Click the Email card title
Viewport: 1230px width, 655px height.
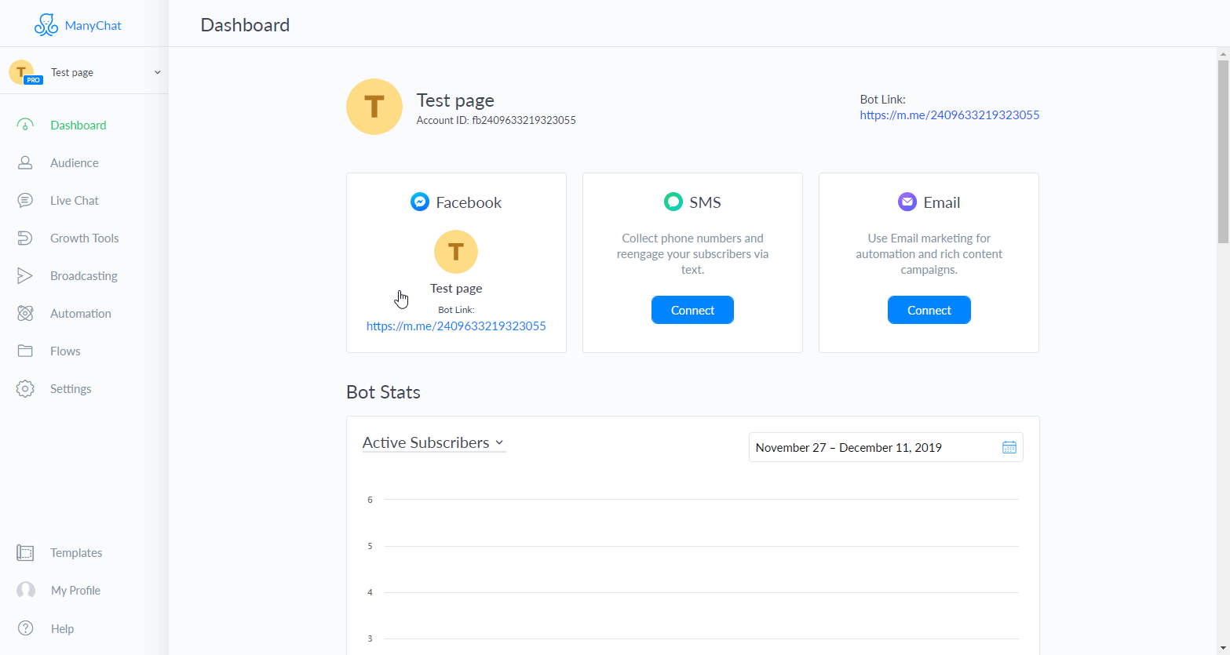tap(942, 202)
